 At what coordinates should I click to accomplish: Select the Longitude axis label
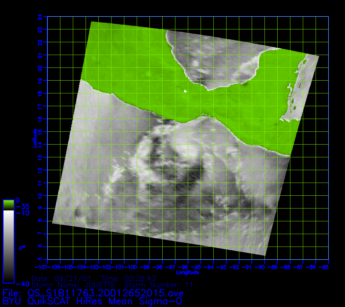click(188, 272)
